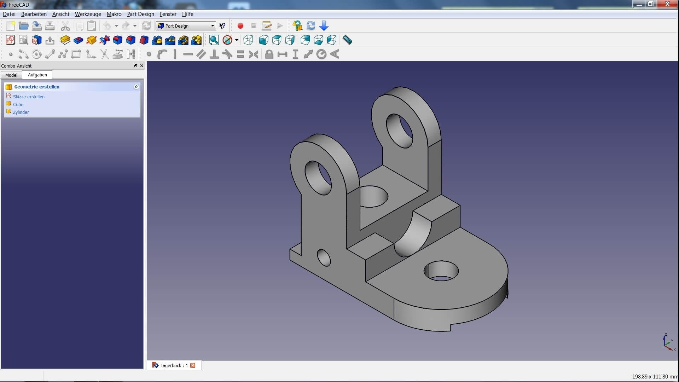The width and height of the screenshot is (679, 382).
Task: Expand the Geometrie erstellen tree node
Action: pos(136,86)
